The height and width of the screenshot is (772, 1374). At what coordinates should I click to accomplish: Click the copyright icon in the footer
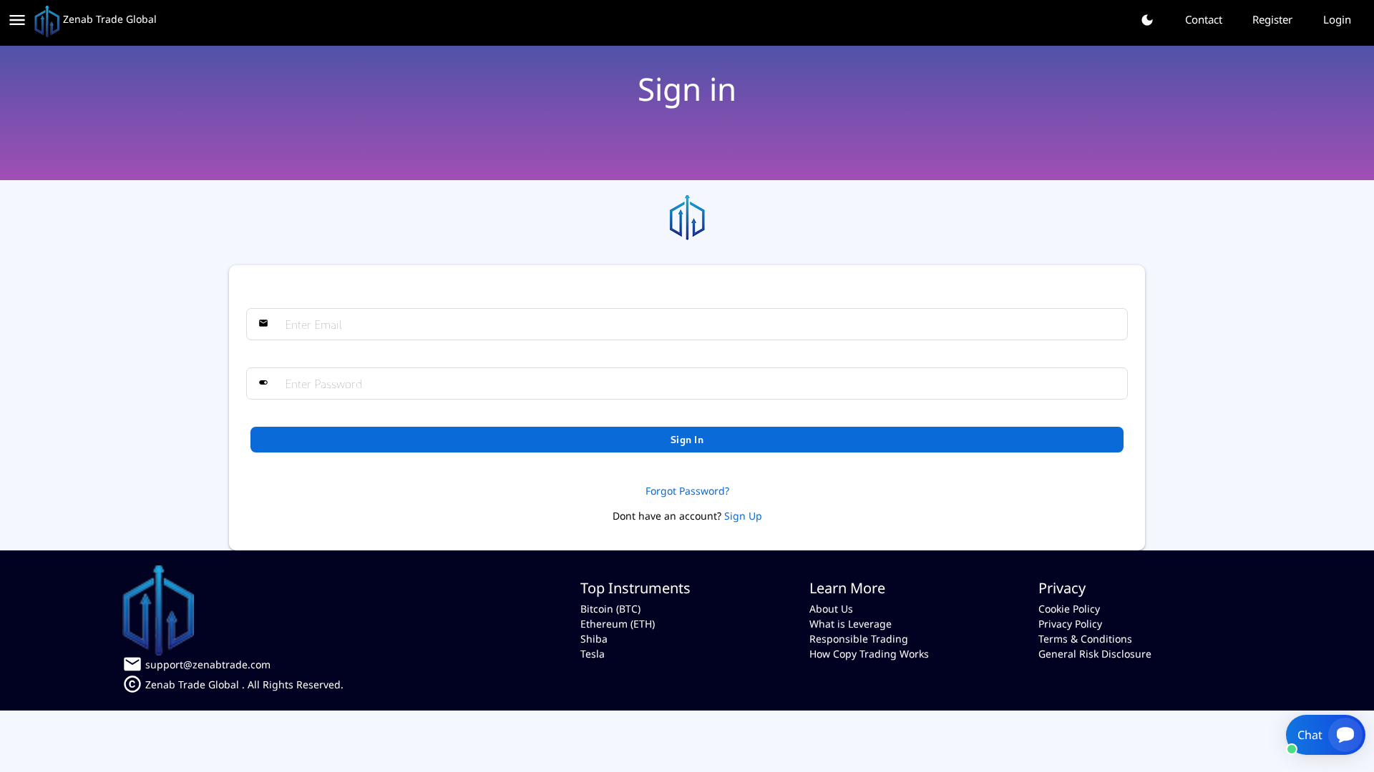point(132,684)
